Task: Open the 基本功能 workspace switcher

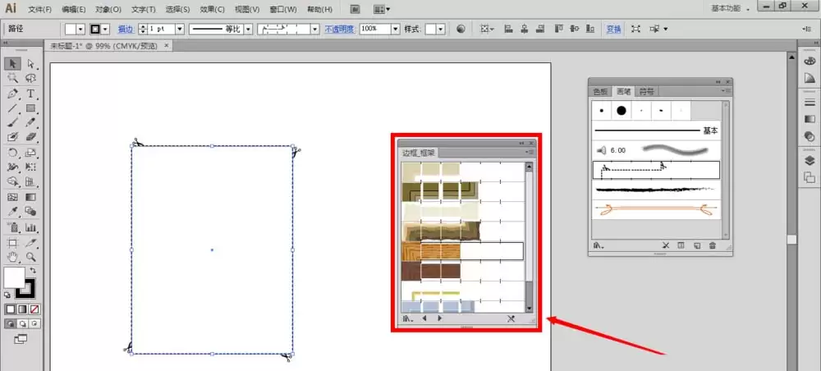Action: tap(730, 8)
